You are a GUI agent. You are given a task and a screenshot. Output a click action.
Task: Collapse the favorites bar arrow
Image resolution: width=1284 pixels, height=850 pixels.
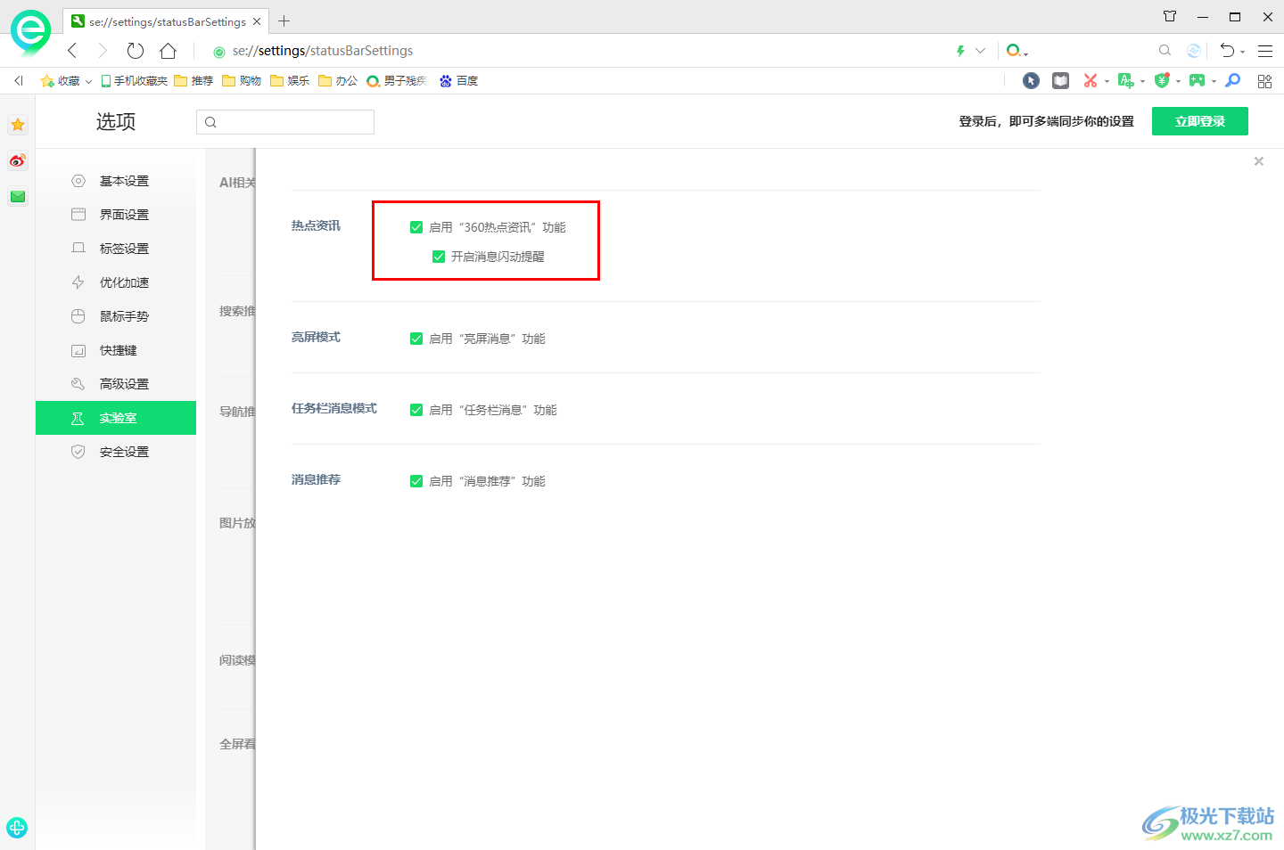click(19, 81)
